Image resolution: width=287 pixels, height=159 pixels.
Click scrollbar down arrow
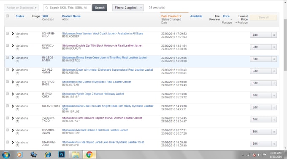(x=285, y=148)
